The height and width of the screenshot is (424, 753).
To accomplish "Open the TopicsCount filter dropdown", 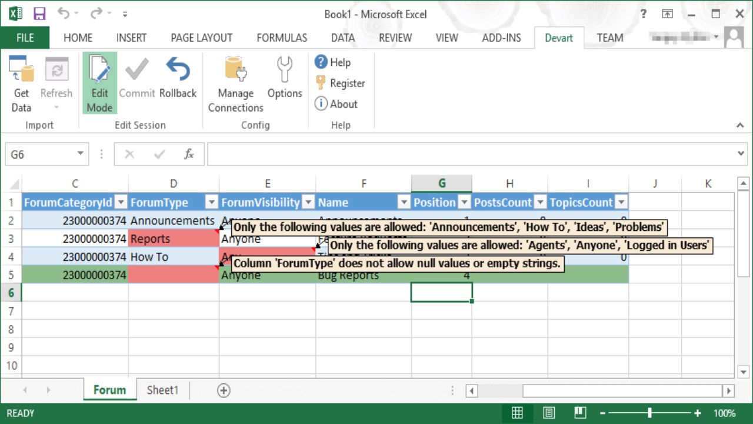I will [x=621, y=203].
